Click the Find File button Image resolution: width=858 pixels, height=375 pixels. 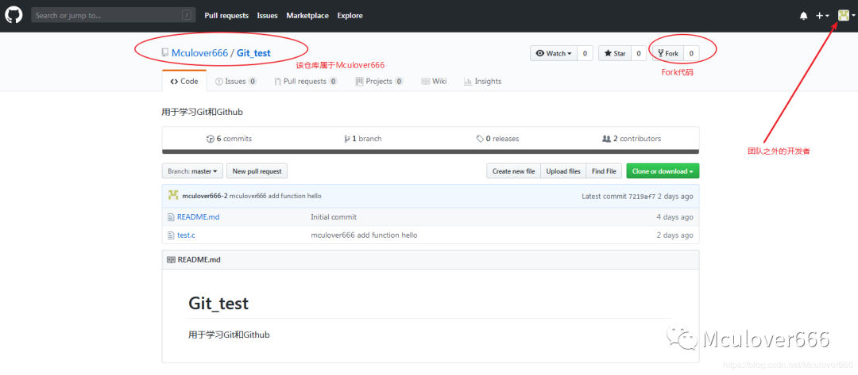pos(604,171)
